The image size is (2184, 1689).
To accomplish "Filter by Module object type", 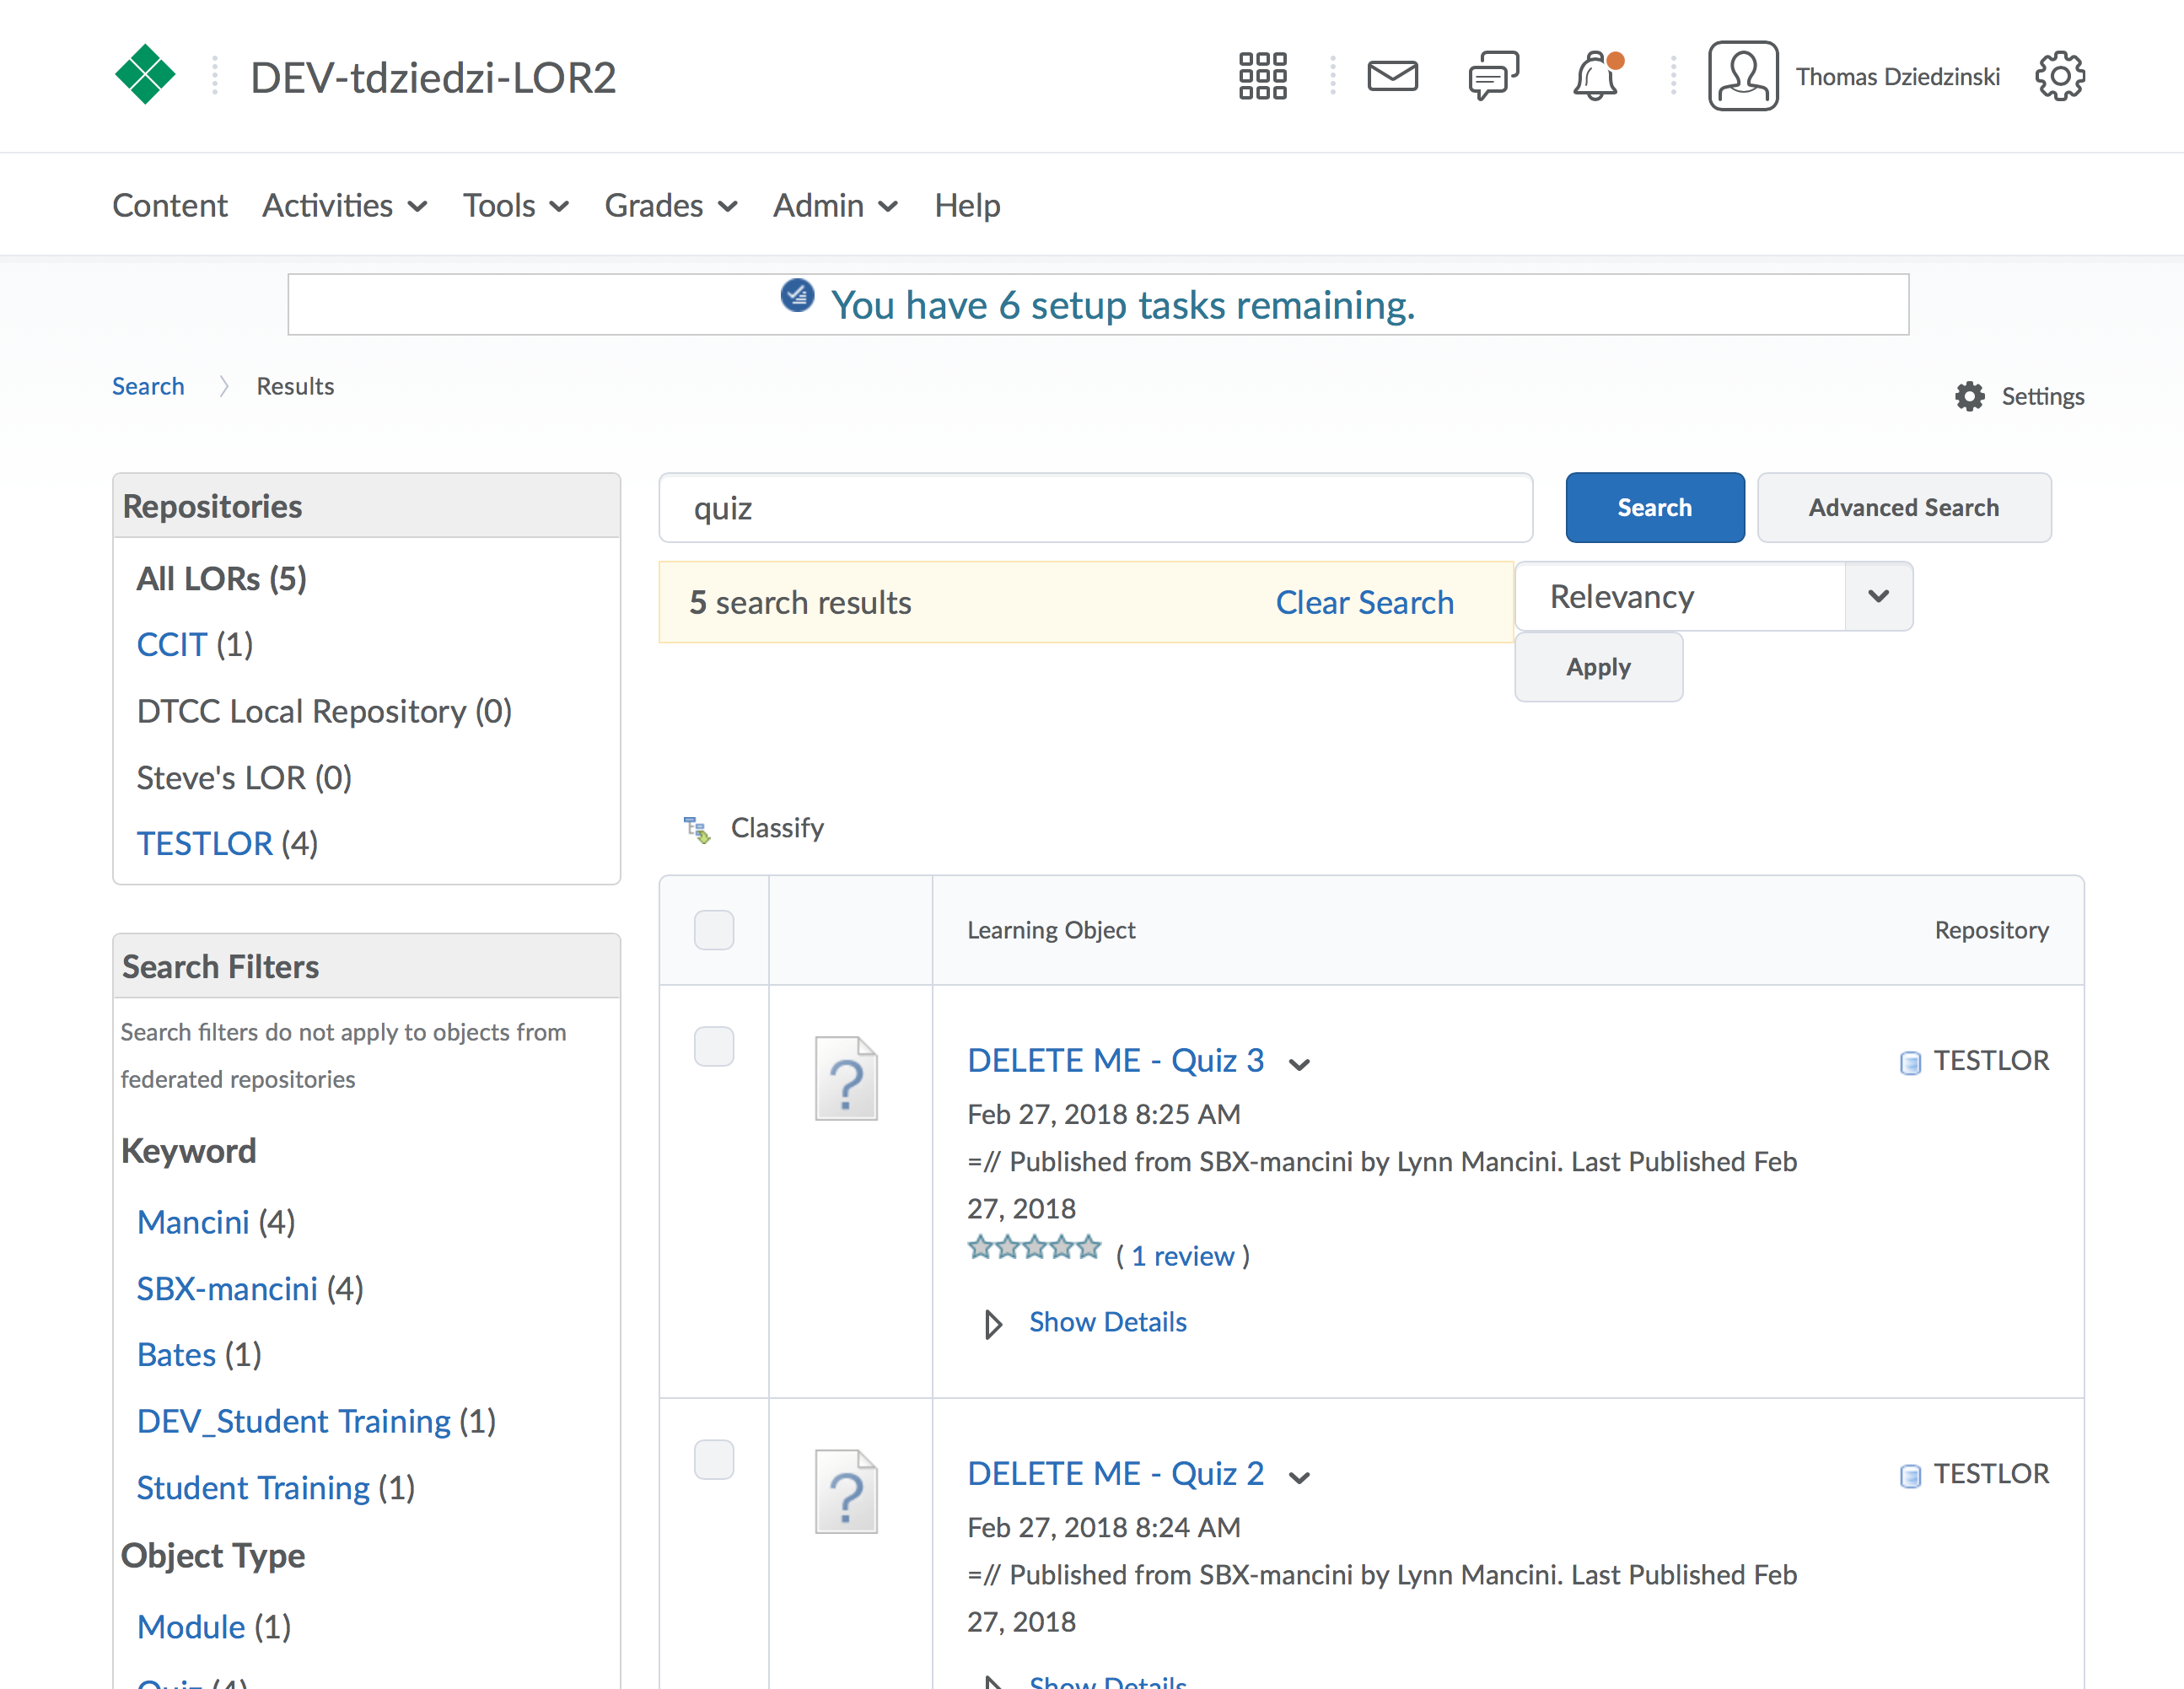I will tap(191, 1627).
